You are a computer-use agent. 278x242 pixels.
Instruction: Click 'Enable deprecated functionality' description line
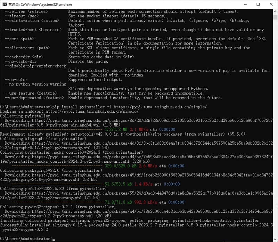pyautogui.click(x=145, y=98)
